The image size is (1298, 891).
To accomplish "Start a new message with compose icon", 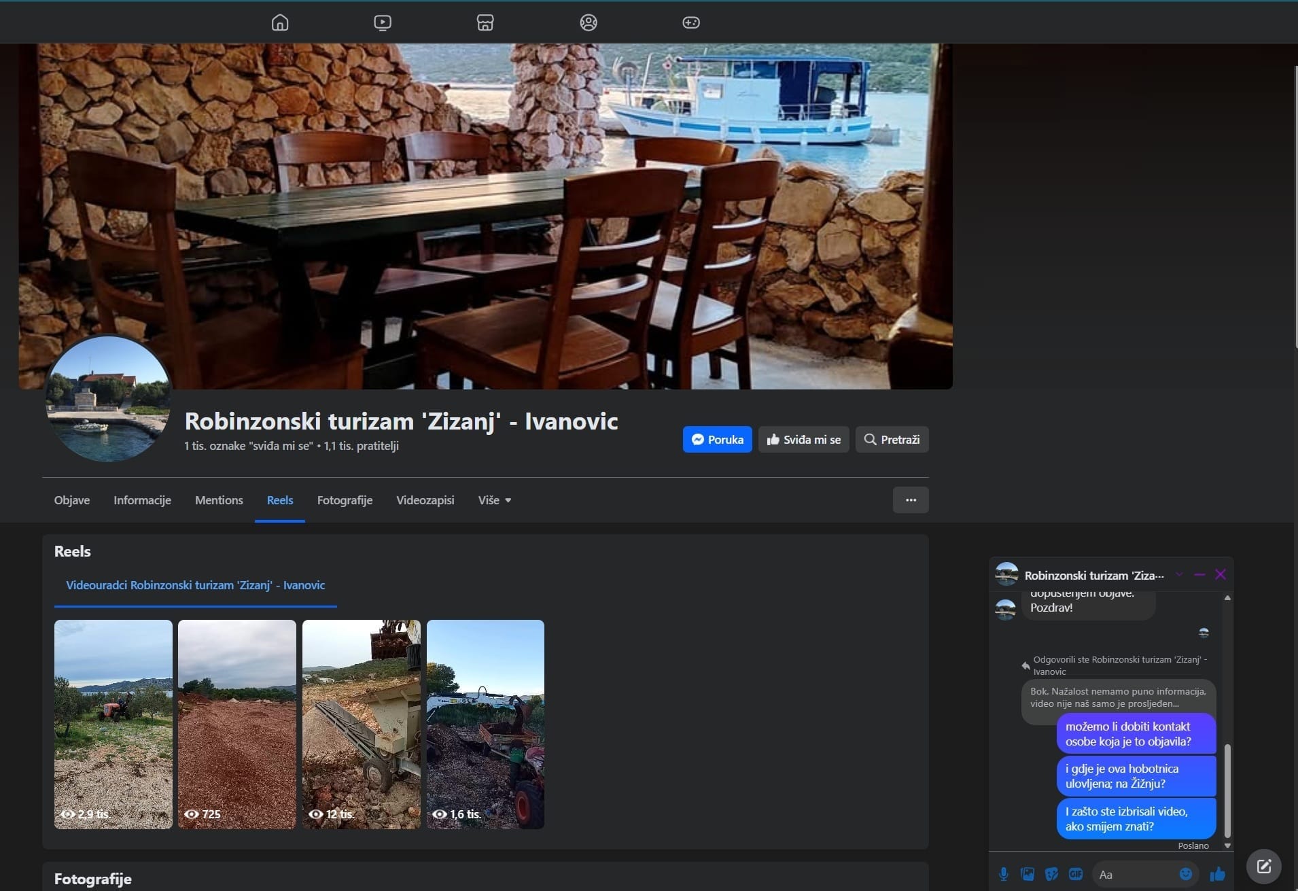I will [x=1263, y=867].
